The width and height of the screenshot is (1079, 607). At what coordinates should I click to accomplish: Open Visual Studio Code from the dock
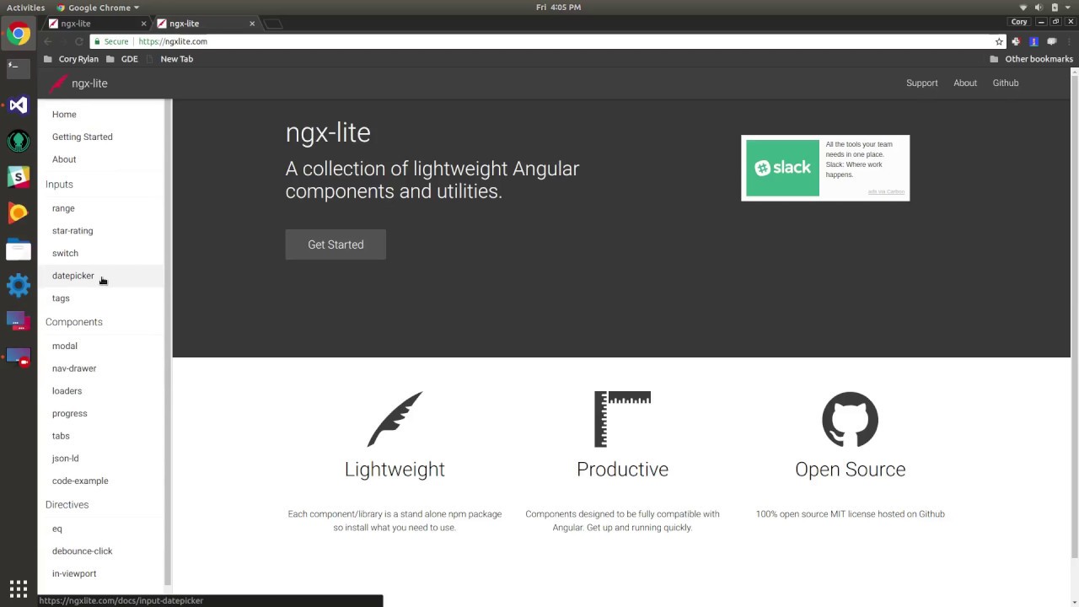[x=19, y=105]
